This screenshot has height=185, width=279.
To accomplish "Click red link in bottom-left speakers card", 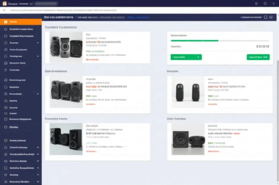I will click(91, 151).
